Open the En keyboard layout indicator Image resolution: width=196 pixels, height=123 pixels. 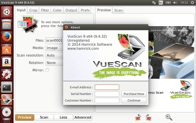click(161, 3)
